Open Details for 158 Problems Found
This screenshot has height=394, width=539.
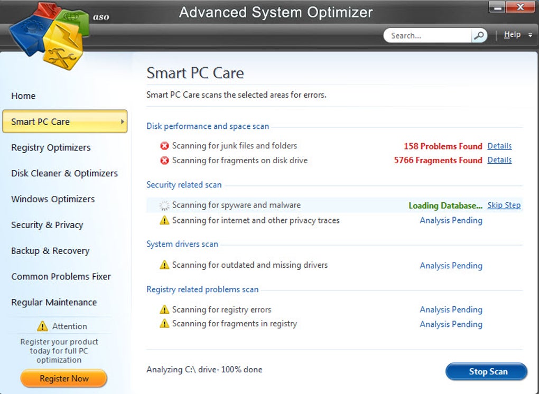tap(499, 146)
